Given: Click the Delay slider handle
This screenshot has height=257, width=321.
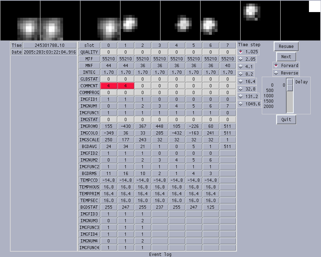Looking at the screenshot, I should (x=290, y=85).
